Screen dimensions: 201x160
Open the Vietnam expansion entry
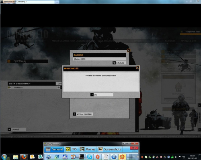point(27,61)
